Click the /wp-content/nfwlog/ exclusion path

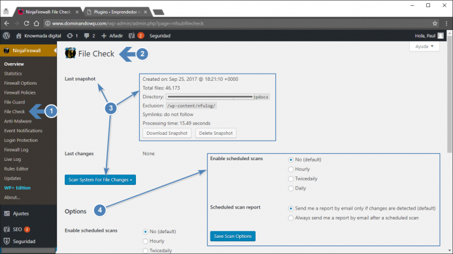pyautogui.click(x=191, y=106)
